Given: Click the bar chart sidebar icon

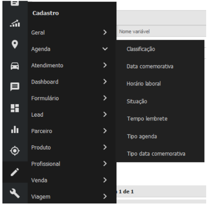Looking at the screenshot, I should tap(15, 129).
